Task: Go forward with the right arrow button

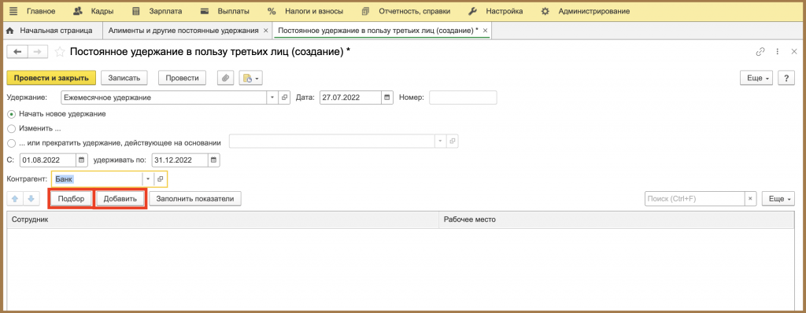Action: point(38,51)
